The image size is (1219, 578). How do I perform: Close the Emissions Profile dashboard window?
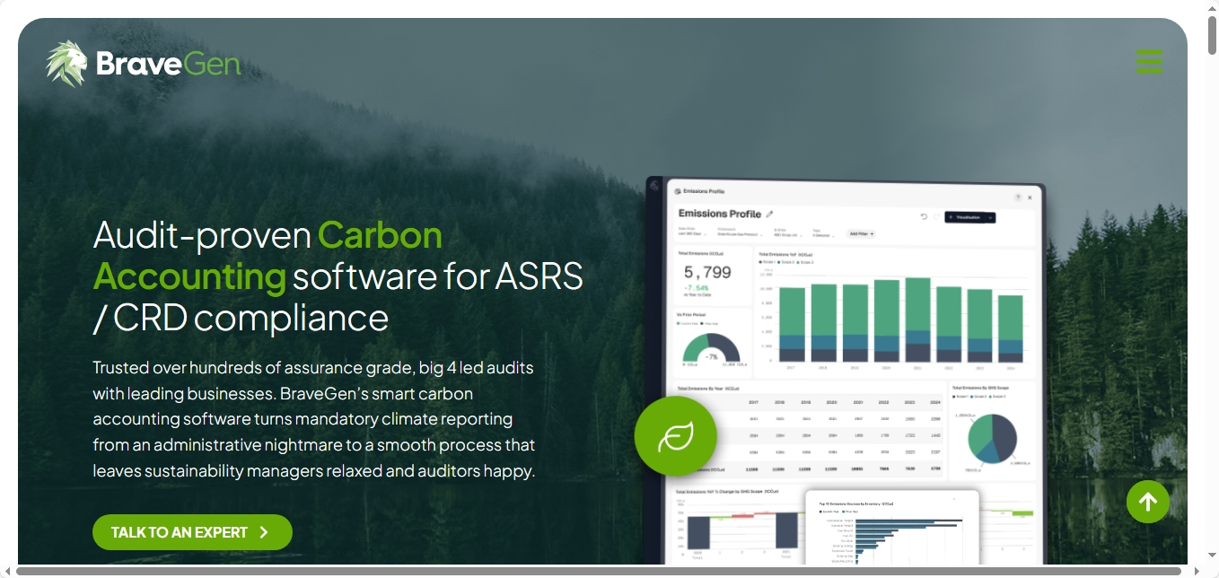[1030, 197]
